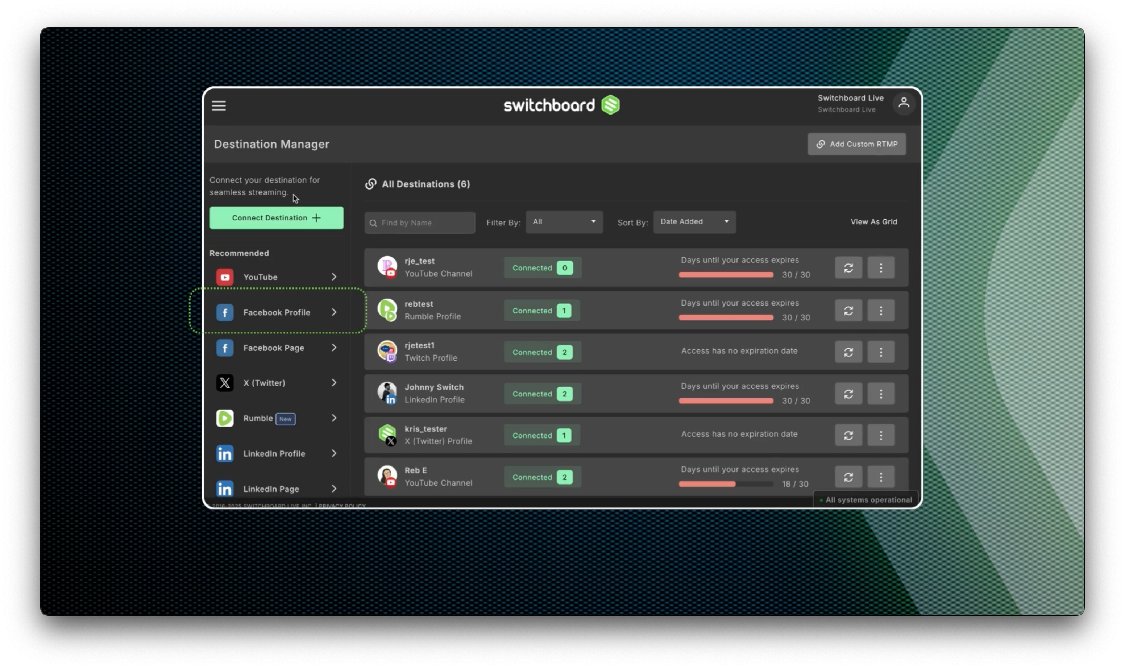Open the Filter By dropdown

pyautogui.click(x=564, y=222)
